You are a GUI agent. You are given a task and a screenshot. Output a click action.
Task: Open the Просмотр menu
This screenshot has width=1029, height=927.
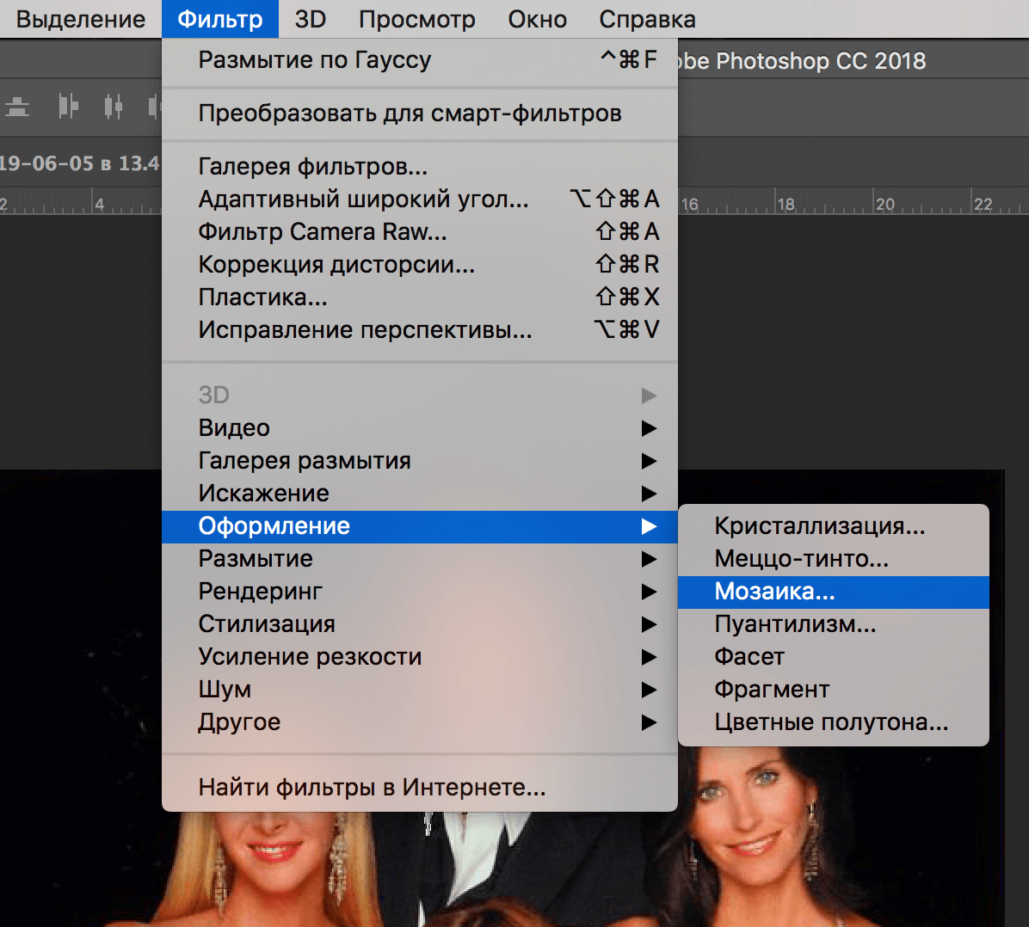(416, 19)
